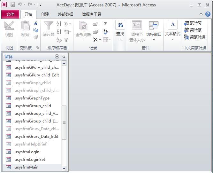This screenshot has width=213, height=173.
Task: Select form usysfrmLoginSet
Action: click(32, 159)
